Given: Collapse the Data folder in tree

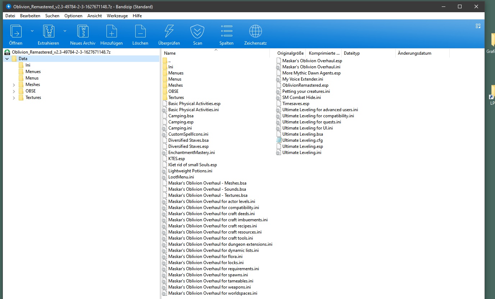Looking at the screenshot, I should pyautogui.click(x=7, y=59).
